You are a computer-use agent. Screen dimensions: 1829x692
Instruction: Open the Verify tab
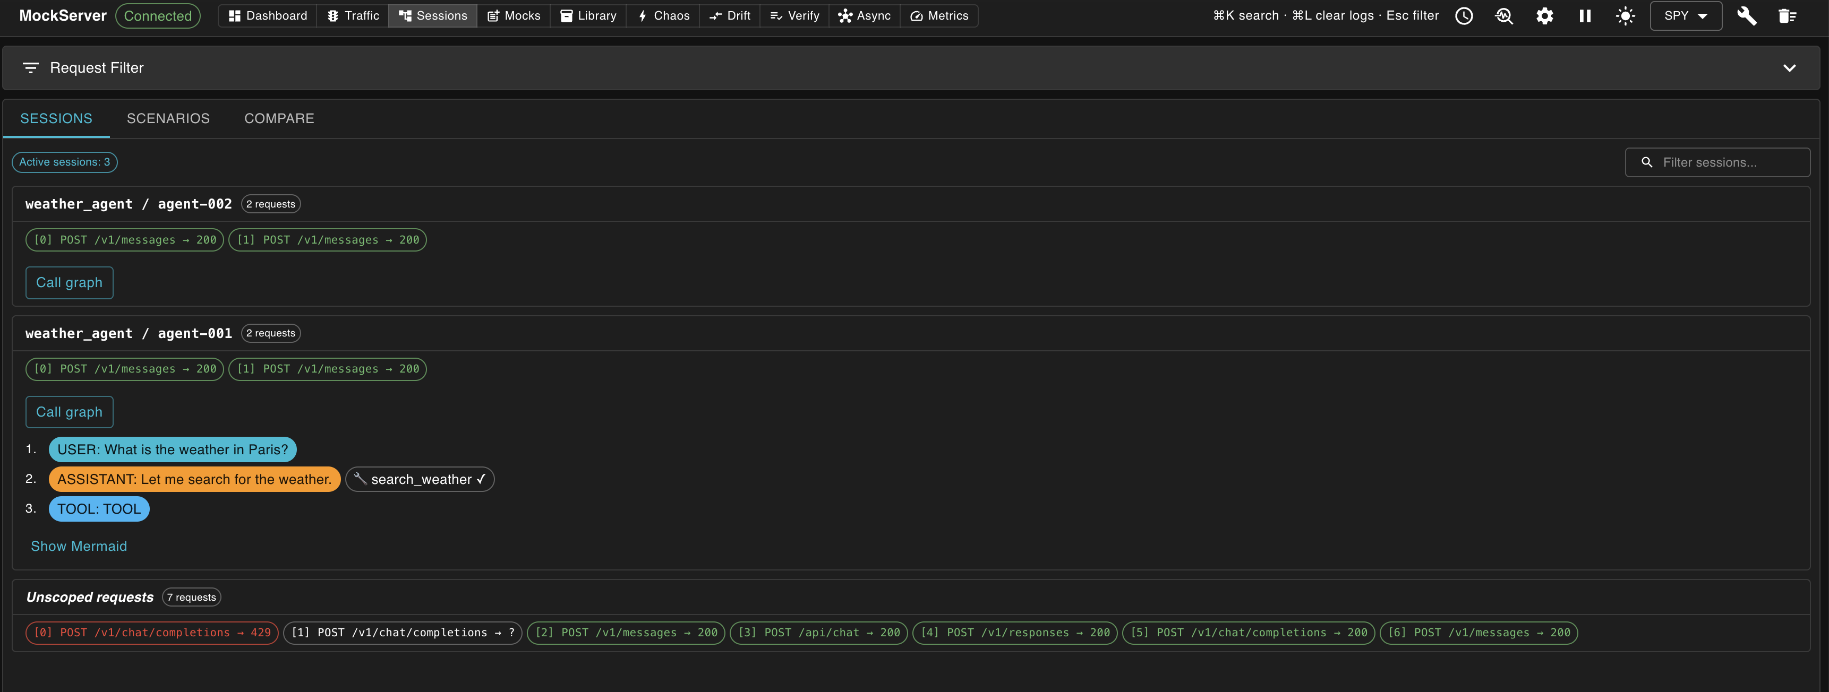pyautogui.click(x=794, y=15)
